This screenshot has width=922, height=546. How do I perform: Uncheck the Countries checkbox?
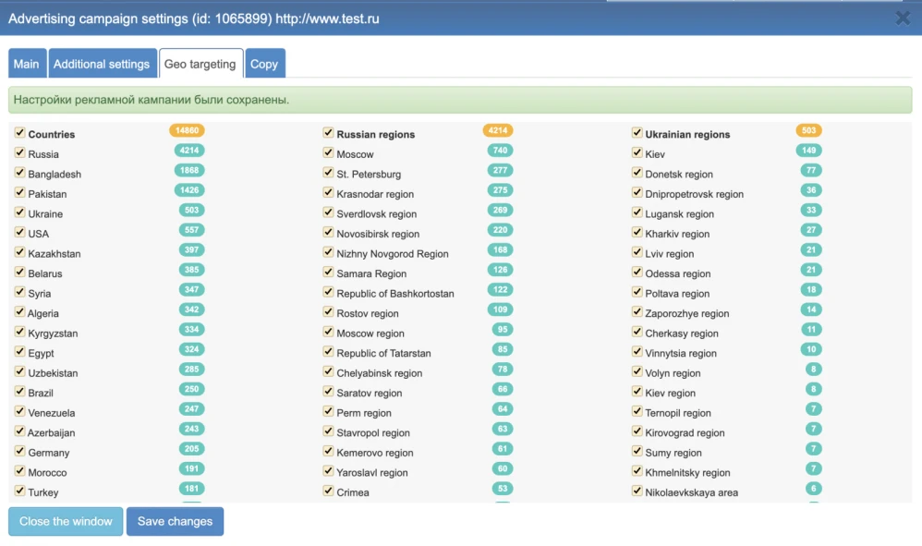(20, 133)
